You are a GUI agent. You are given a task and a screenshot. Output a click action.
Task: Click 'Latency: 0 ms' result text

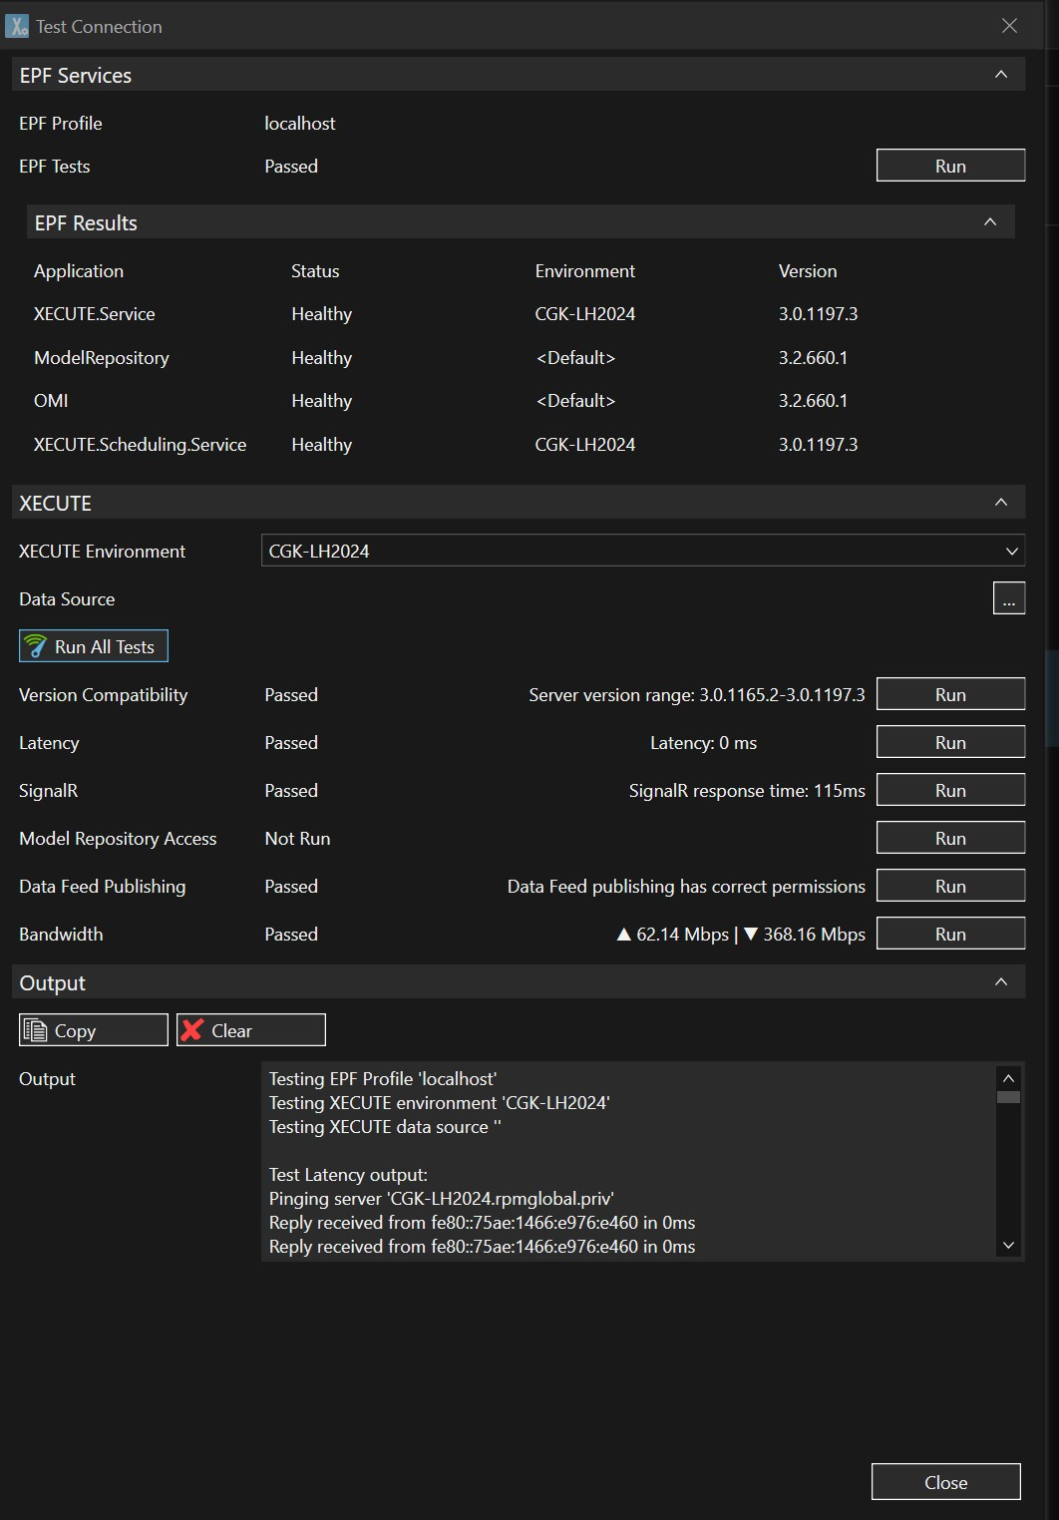703,743
